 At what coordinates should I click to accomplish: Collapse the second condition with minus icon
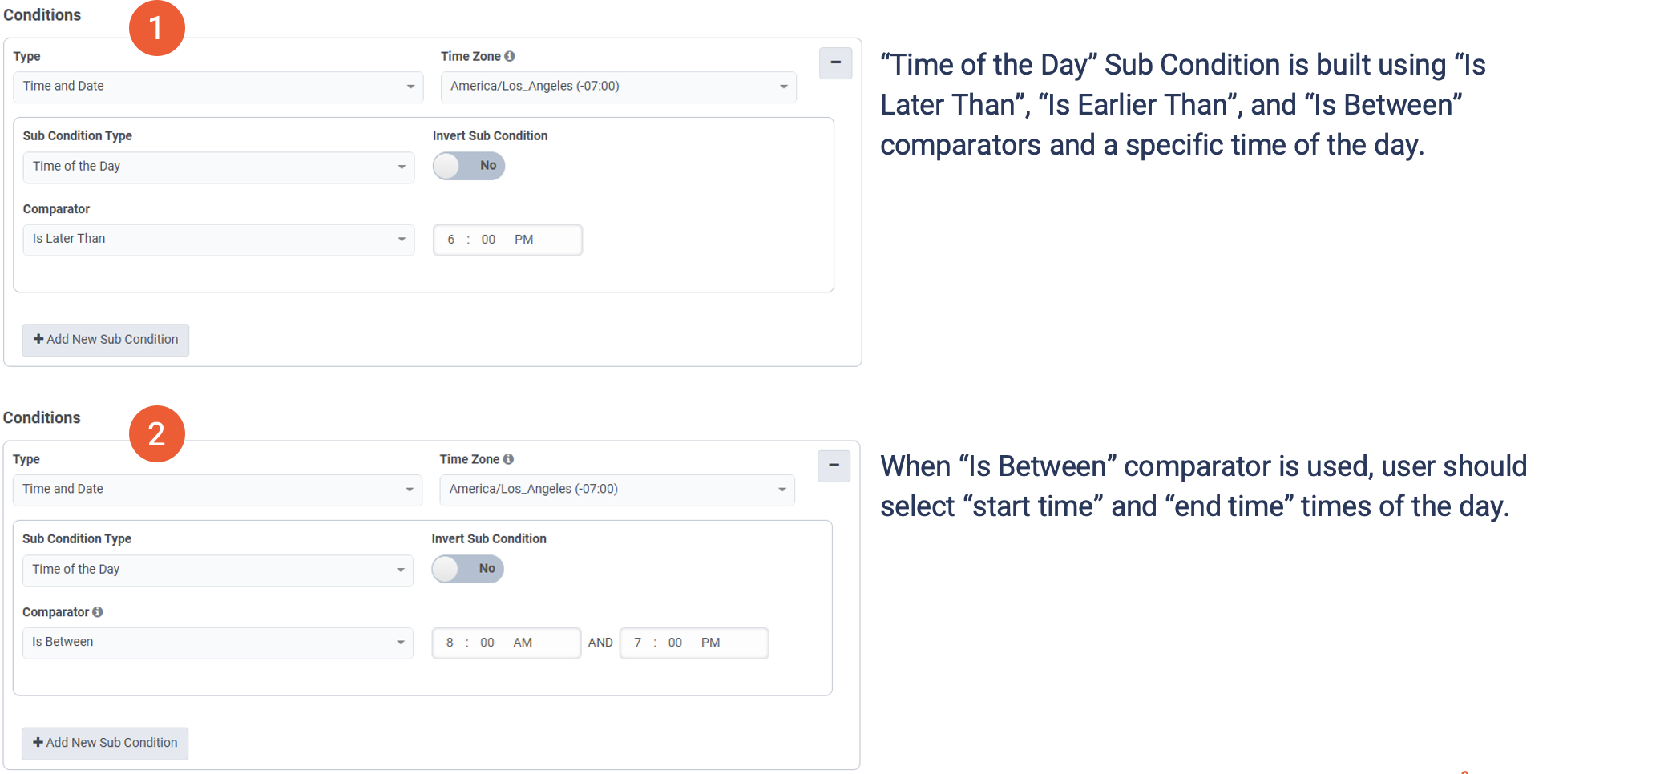tap(834, 466)
